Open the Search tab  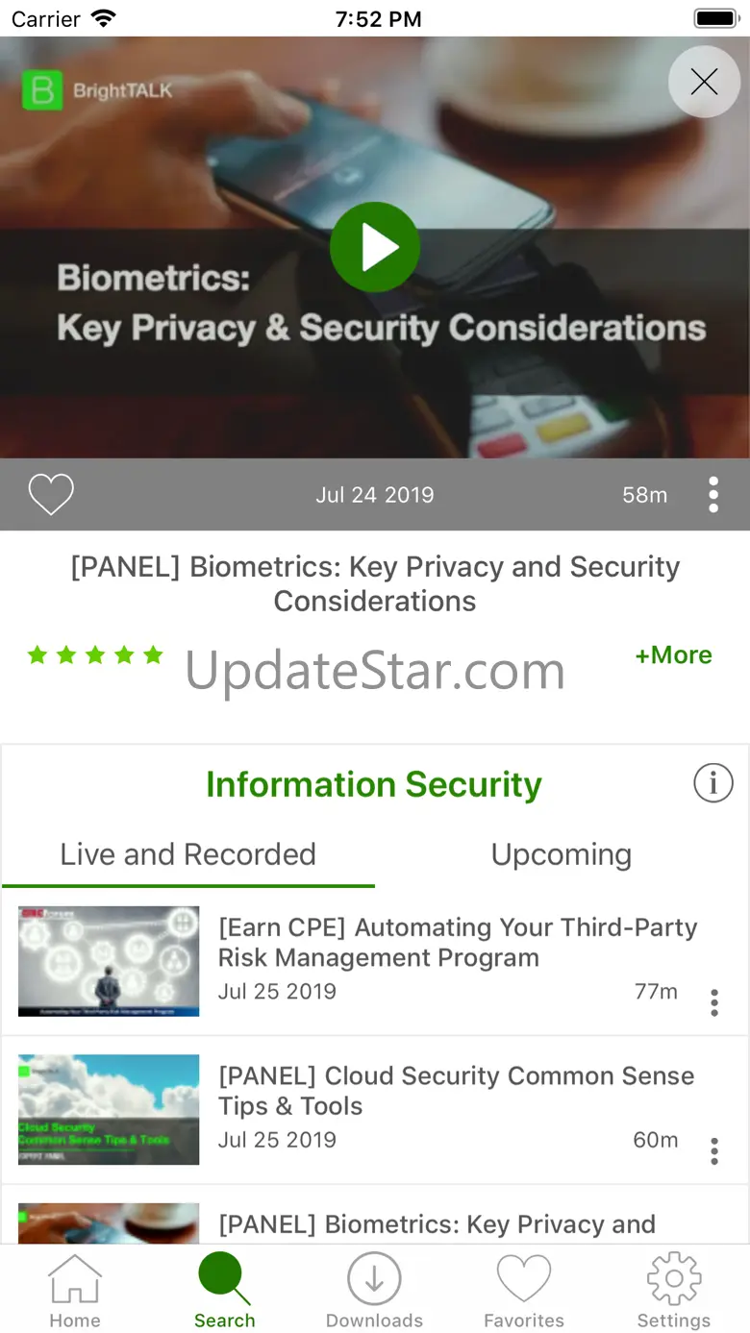225,1292
